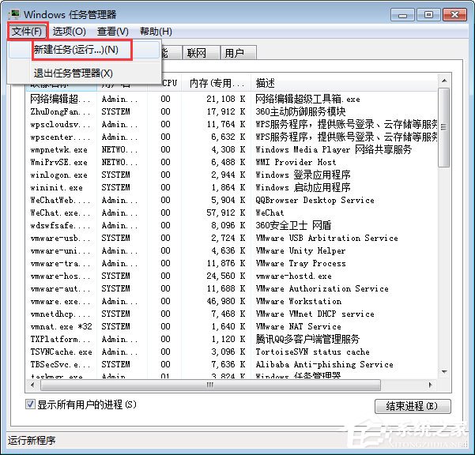Image resolution: width=475 pixels, height=455 pixels.
Task: Sort by the CPU column header
Action: click(168, 83)
